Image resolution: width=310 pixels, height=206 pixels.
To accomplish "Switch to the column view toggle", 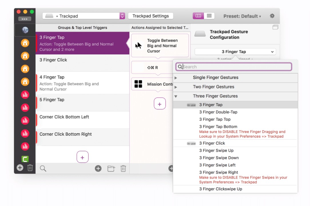I will (x=198, y=16).
